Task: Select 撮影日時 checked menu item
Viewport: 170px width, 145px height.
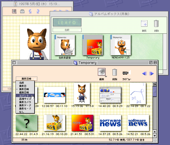Action: (25, 89)
